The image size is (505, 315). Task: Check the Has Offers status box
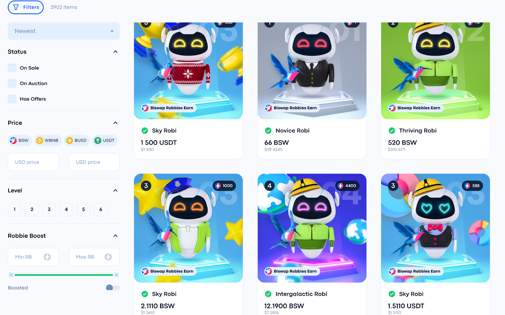tap(12, 99)
